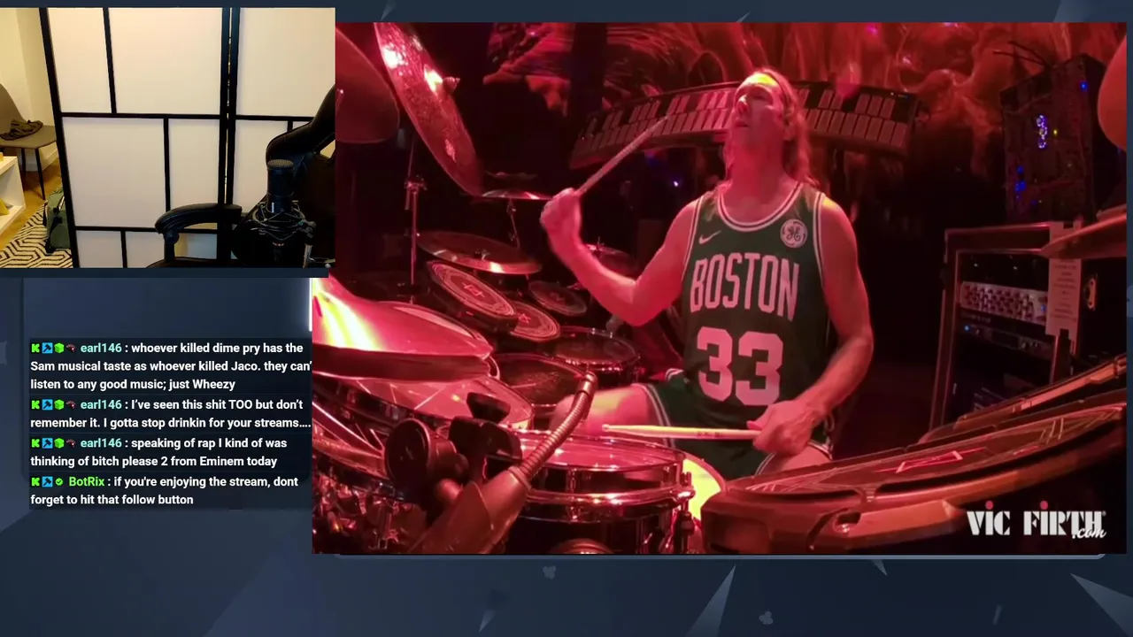Viewport: 1133px width, 637px height.
Task: Click blue hammer badge in "I've seen this" message
Action: point(47,405)
